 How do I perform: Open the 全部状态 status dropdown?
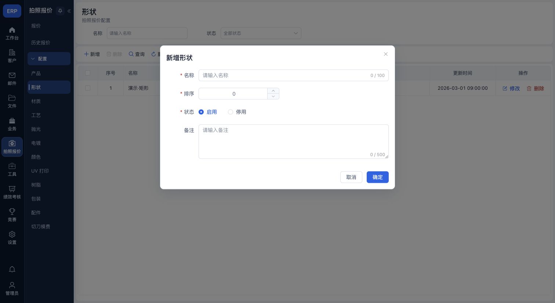pyautogui.click(x=261, y=33)
